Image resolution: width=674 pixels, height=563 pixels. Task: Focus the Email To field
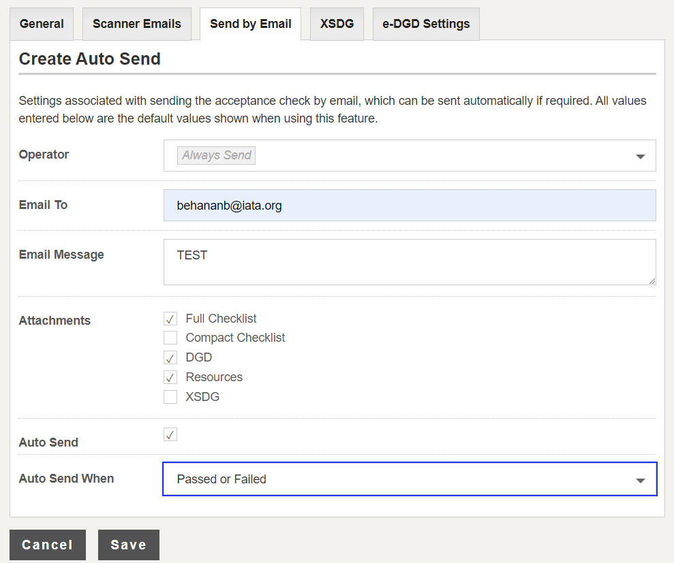click(410, 206)
